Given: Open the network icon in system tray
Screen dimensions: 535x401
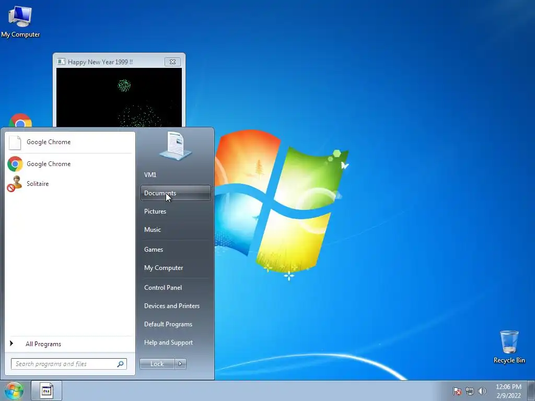Looking at the screenshot, I should coord(470,391).
